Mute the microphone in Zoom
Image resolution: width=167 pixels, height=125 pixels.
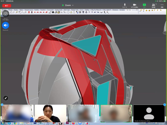[125, 5]
